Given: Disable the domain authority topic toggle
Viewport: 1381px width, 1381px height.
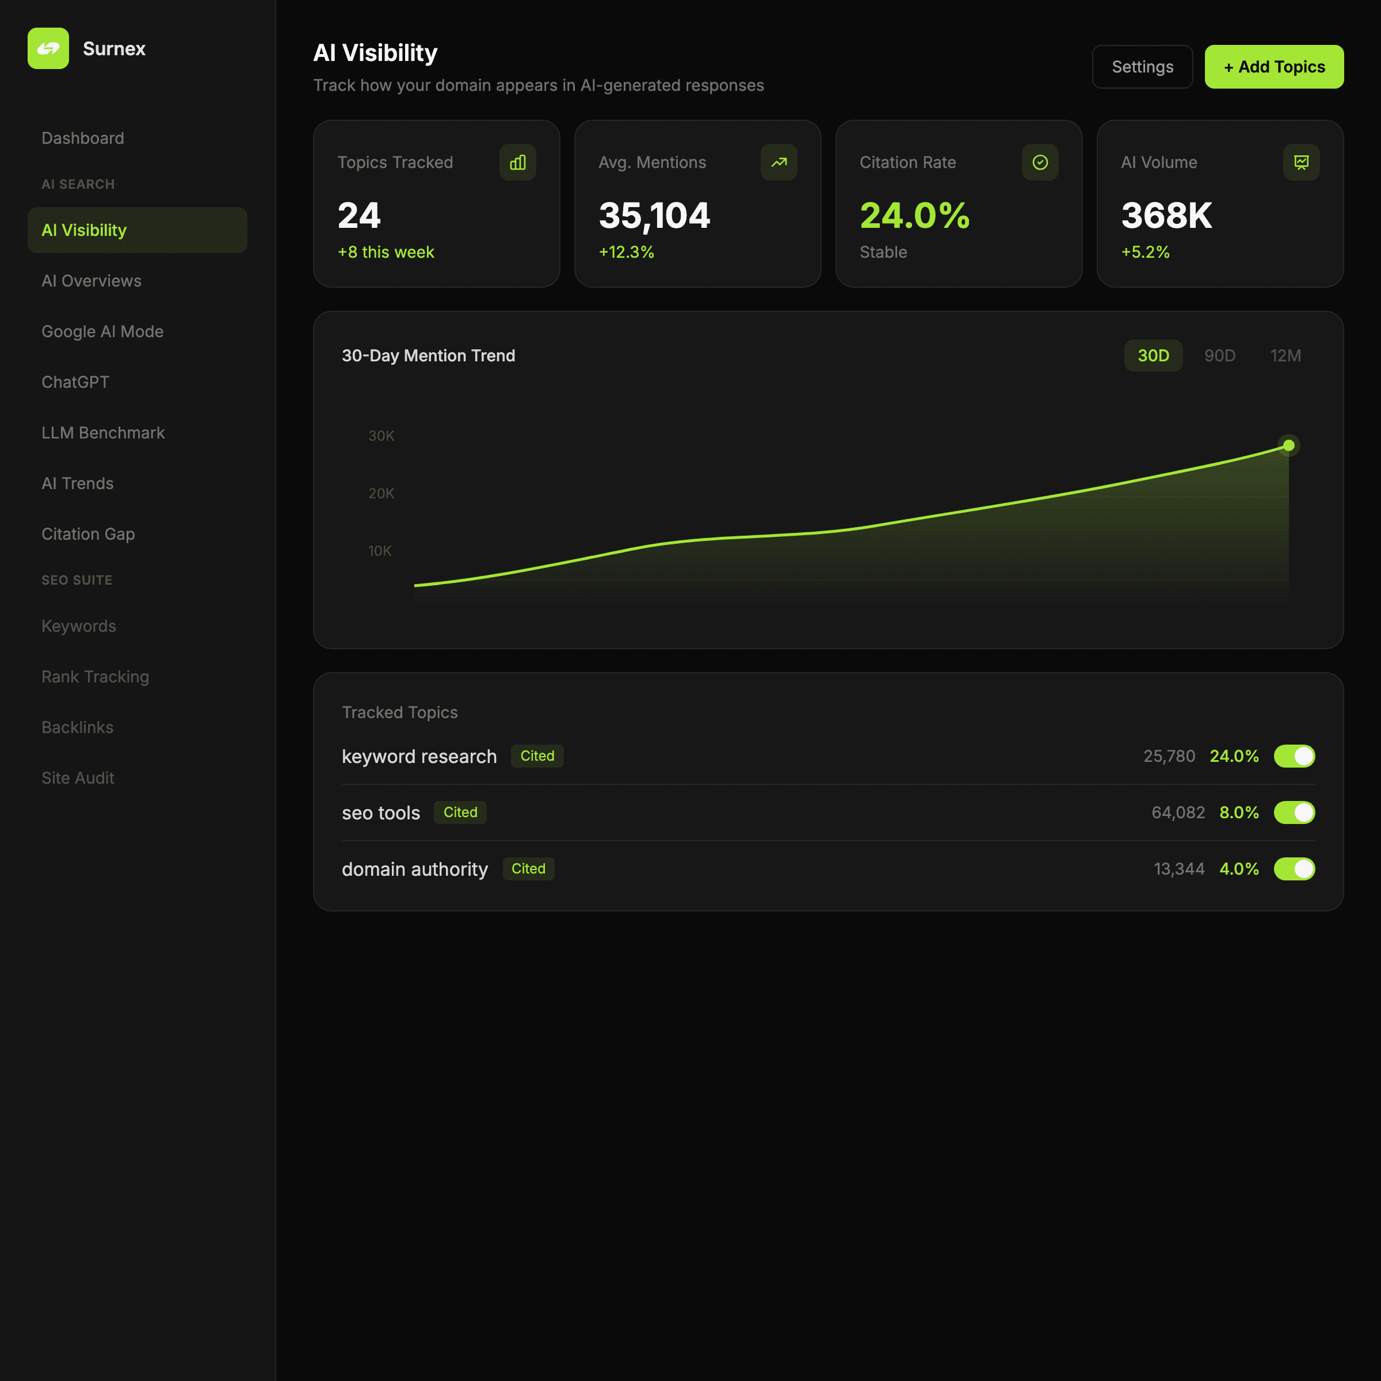Looking at the screenshot, I should pyautogui.click(x=1295, y=869).
